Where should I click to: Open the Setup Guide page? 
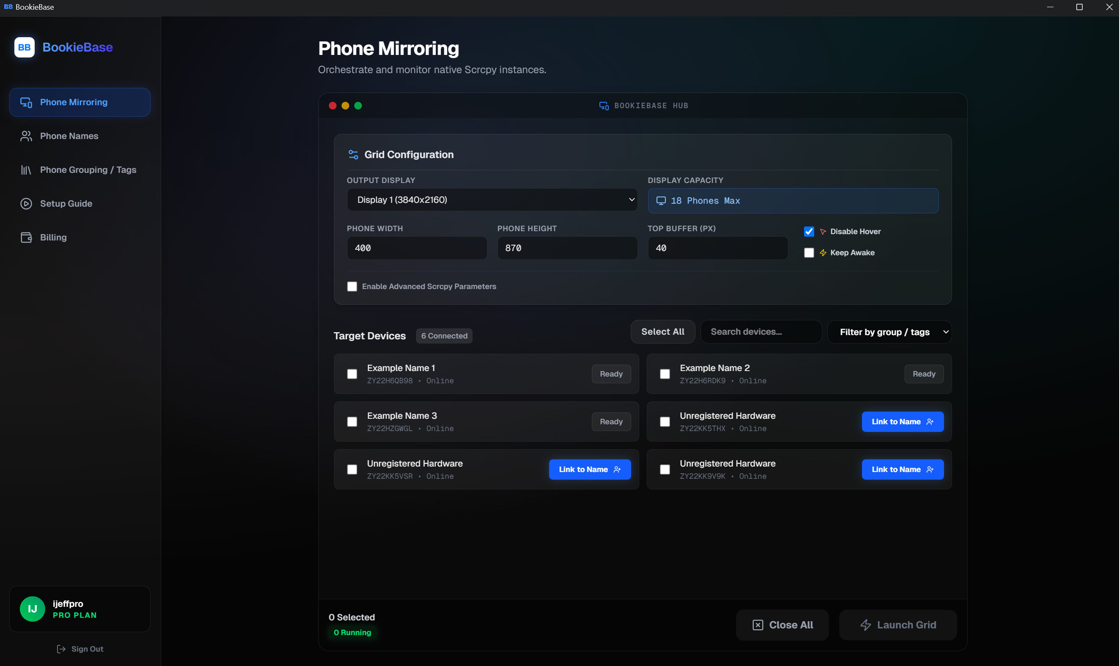coord(80,204)
